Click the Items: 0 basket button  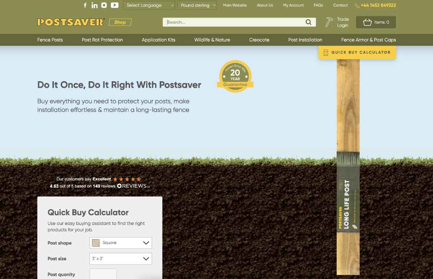coord(376,22)
